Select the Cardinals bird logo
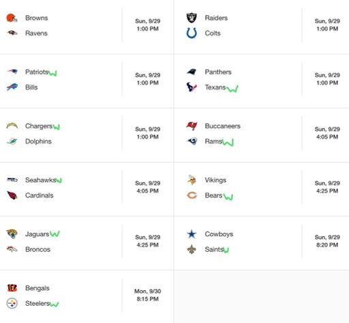 point(12,195)
